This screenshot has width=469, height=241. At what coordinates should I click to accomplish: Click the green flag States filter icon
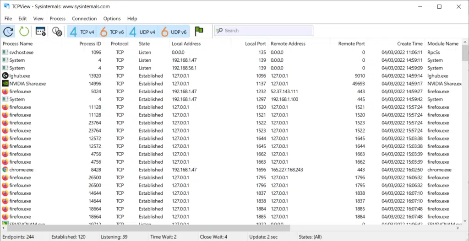(x=199, y=31)
